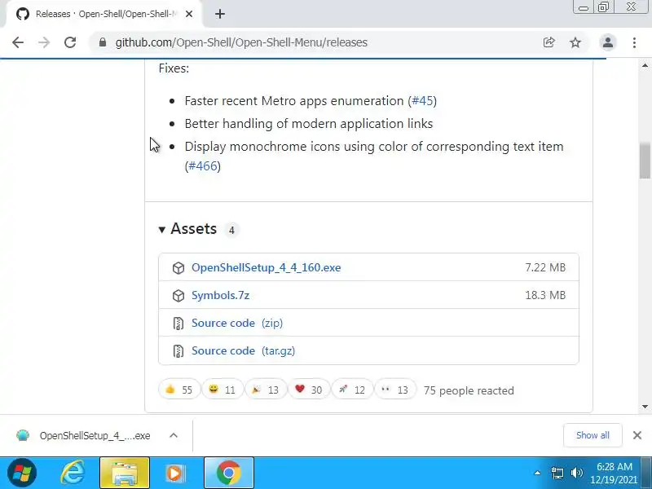
Task: Go back to the previous page
Action: pyautogui.click(x=18, y=42)
